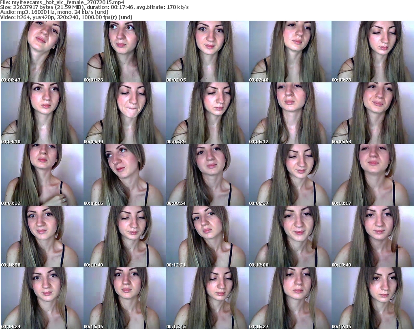The height and width of the screenshot is (329, 415).
Task: Select the thumbnail timestamped 00:02:05
Action: (x=207, y=52)
